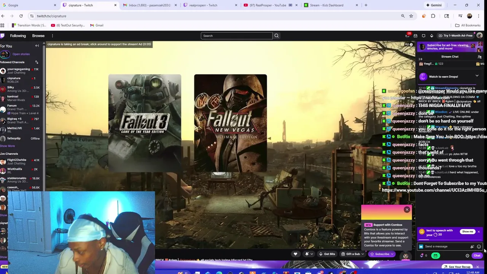Click the purple Chat send button
This screenshot has height=274, width=487.
click(477, 256)
